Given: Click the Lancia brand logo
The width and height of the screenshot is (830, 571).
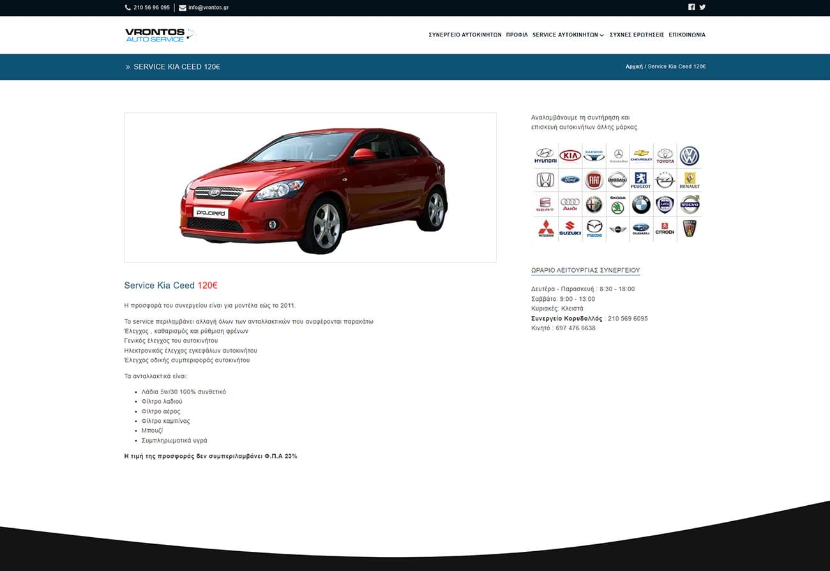Looking at the screenshot, I should point(665,204).
